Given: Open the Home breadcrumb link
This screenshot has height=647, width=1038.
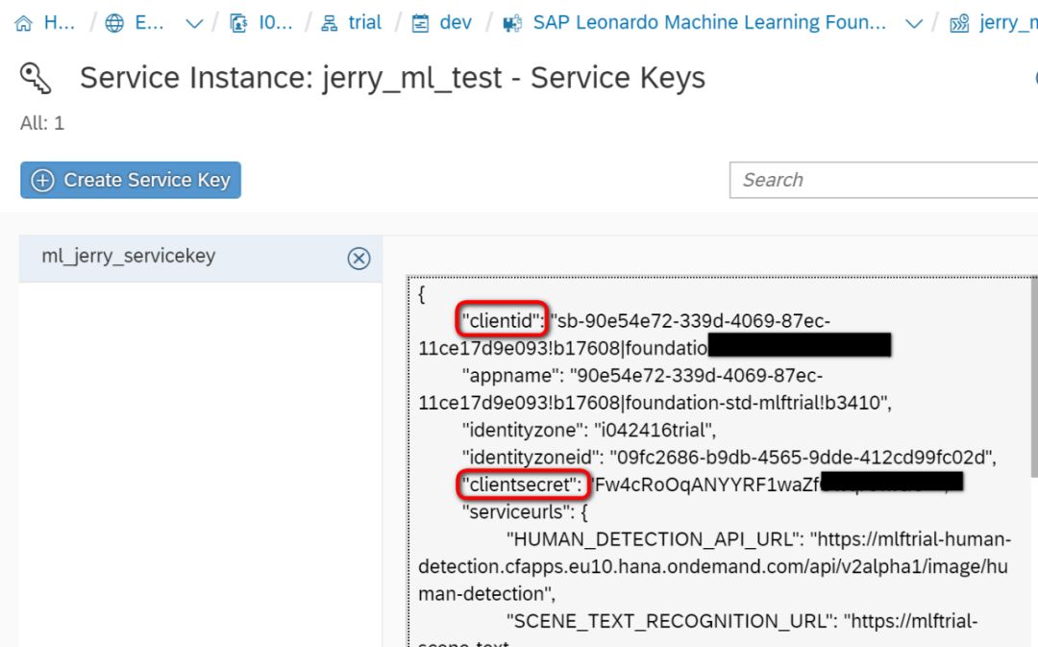Looking at the screenshot, I should coord(59,22).
